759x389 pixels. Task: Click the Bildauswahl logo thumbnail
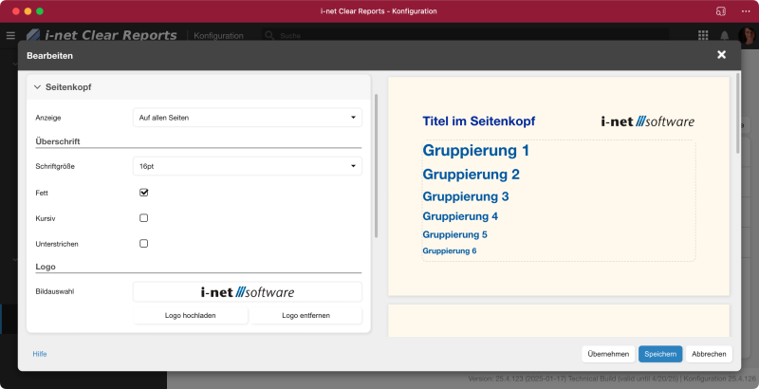247,291
